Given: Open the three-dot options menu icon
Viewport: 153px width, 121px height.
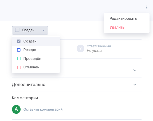Looking at the screenshot, I should tap(147, 7).
